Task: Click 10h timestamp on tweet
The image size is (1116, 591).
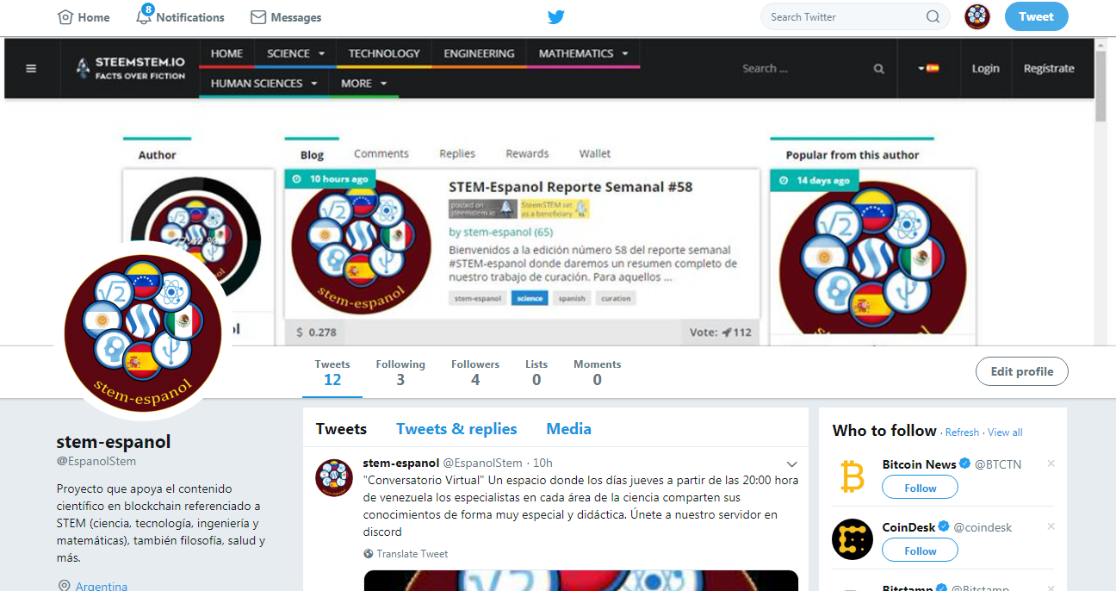Action: click(543, 463)
